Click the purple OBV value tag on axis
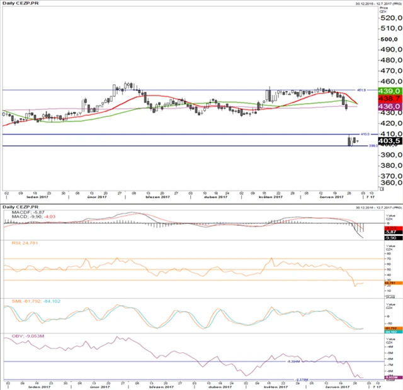Viewport: 403px width, 390px height. (388, 377)
